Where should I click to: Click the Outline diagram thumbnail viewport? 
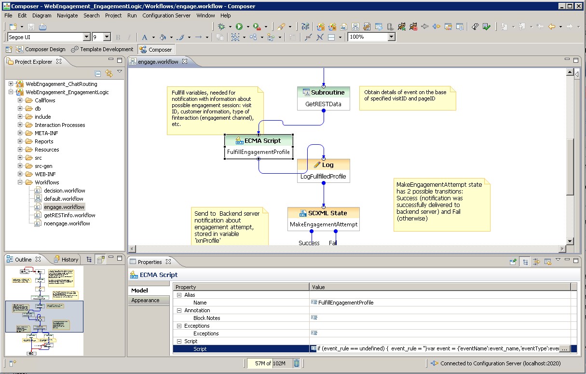click(x=44, y=317)
